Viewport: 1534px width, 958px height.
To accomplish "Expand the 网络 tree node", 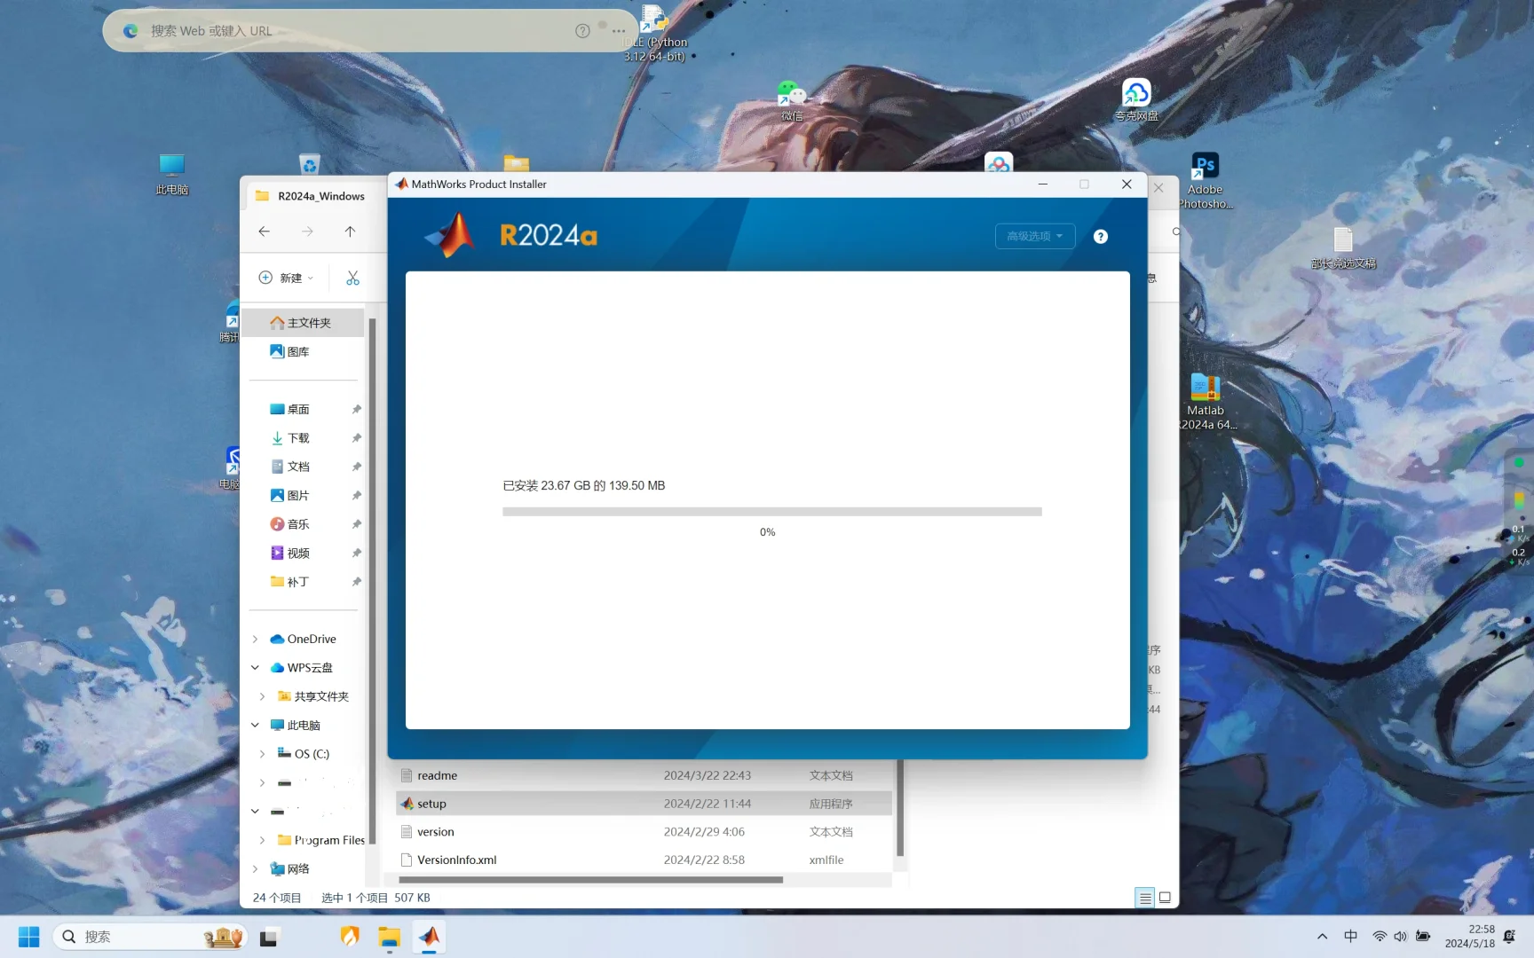I will click(x=255, y=869).
